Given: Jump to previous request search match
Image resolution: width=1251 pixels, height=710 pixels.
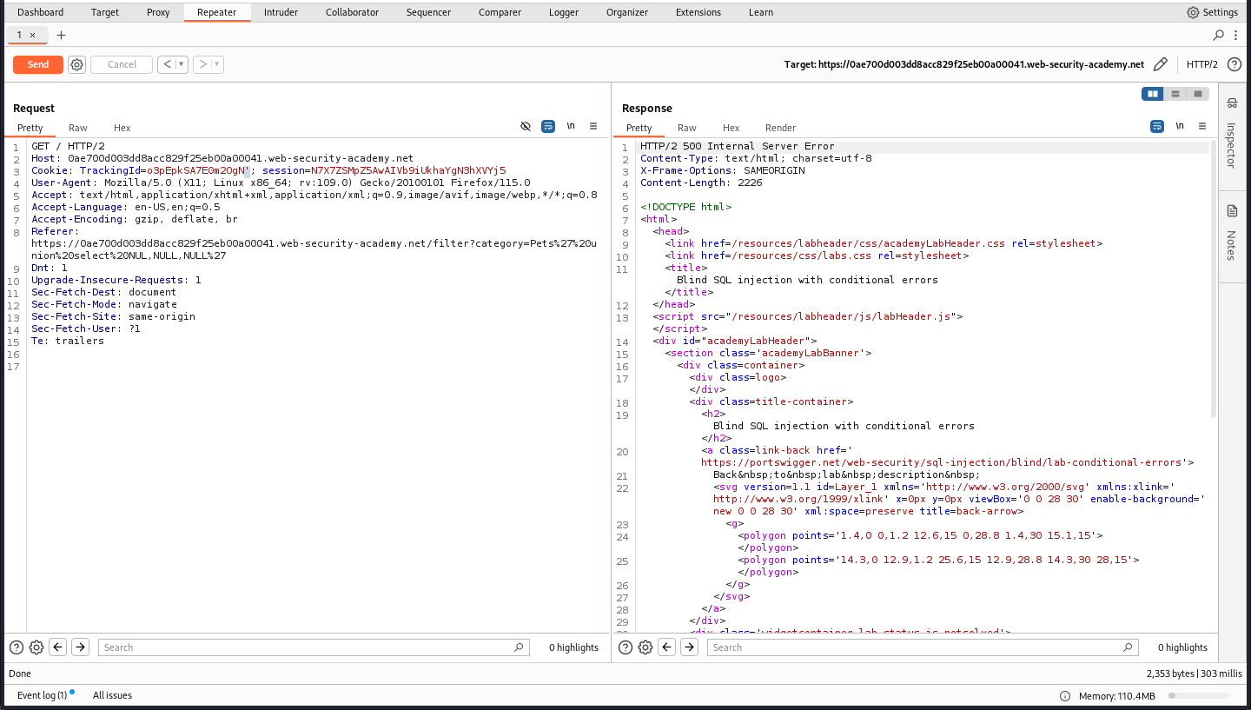Looking at the screenshot, I should [x=58, y=647].
